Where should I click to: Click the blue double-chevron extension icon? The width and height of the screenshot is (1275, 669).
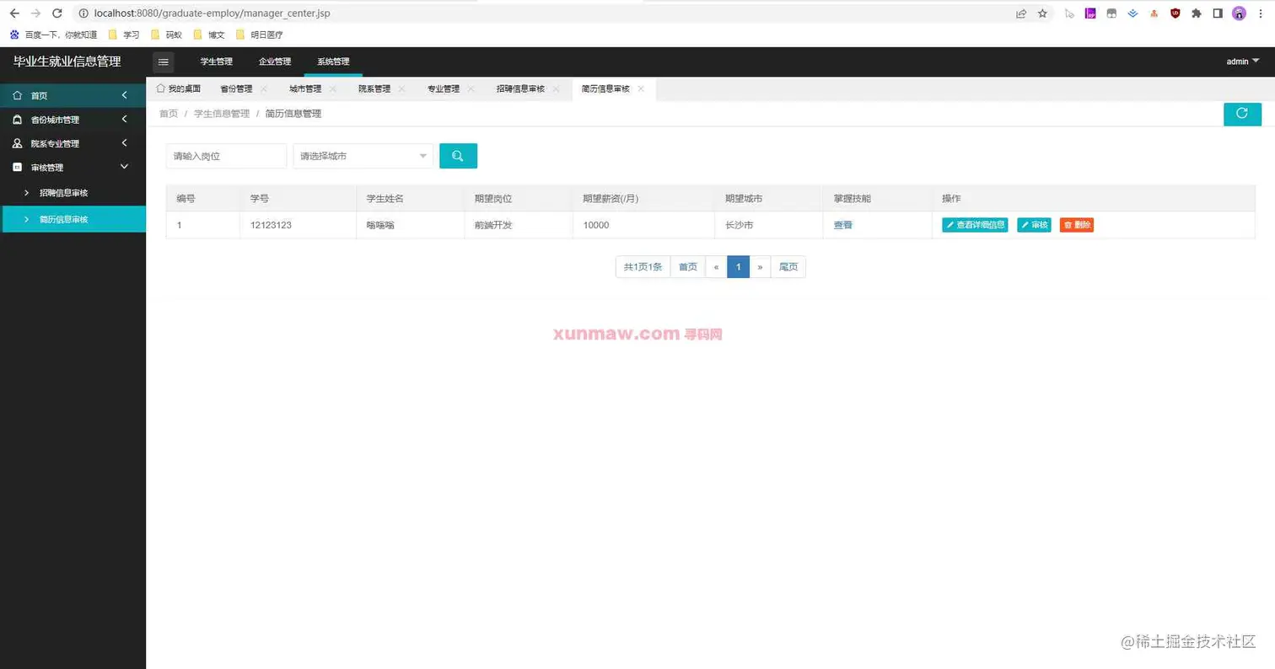point(1132,13)
